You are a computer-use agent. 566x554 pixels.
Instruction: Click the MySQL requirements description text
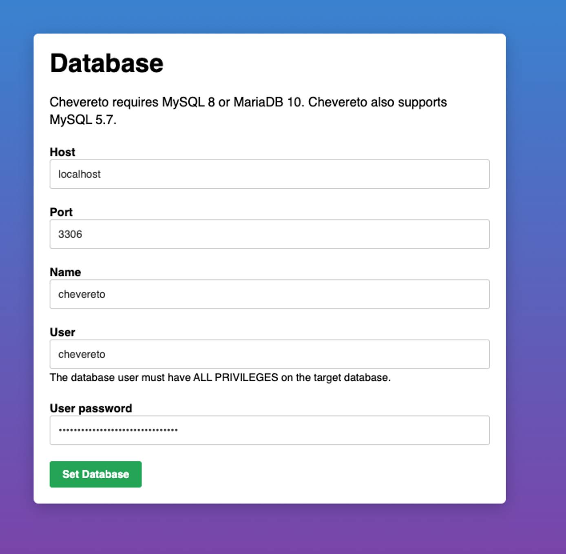(248, 111)
